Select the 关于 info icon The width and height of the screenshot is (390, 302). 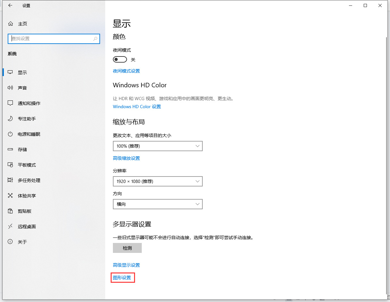(11, 242)
